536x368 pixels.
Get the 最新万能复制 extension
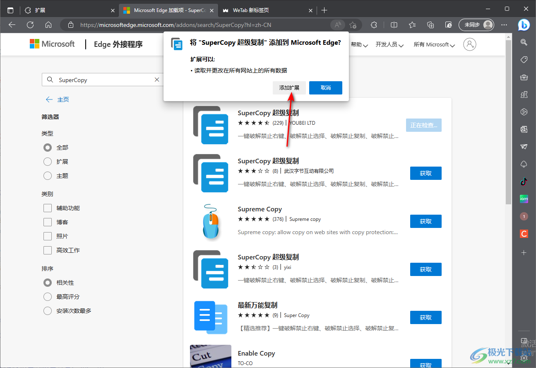tap(426, 317)
